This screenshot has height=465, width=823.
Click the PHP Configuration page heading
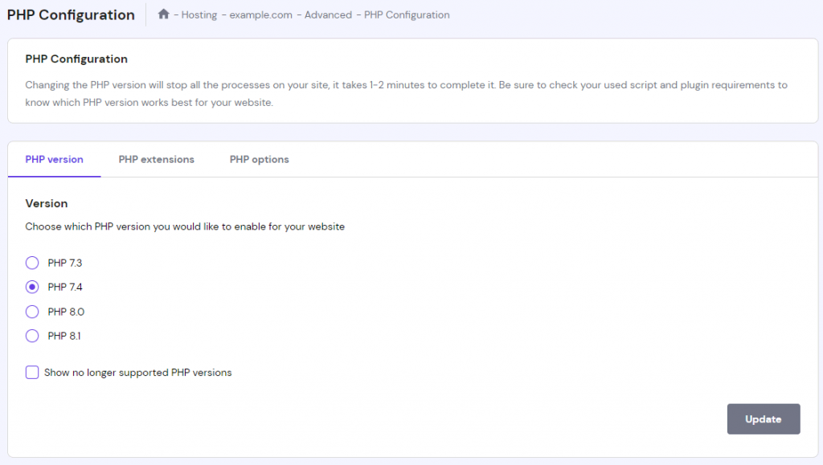pos(71,14)
